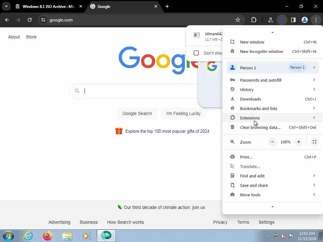Open Windows Media Player taskbar icon
323x242 pixels.
(86, 236)
